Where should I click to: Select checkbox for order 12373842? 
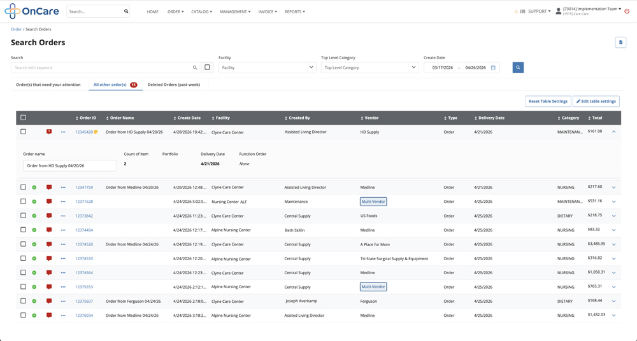point(23,216)
